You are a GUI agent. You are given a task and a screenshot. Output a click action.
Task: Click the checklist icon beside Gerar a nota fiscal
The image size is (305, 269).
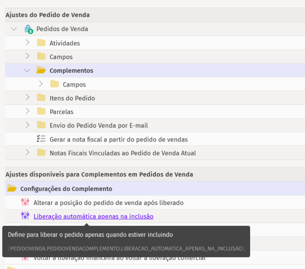tap(41, 139)
